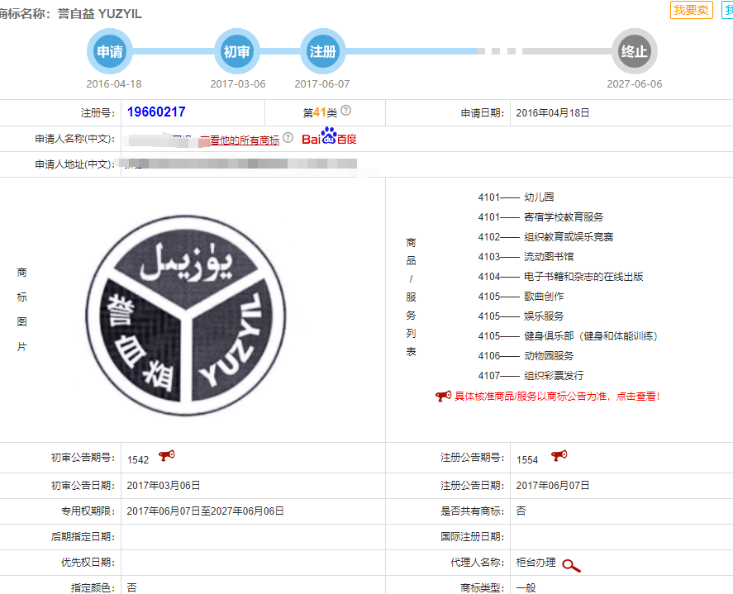Select the service item 幼儿园
The height and width of the screenshot is (594, 733).
point(539,197)
